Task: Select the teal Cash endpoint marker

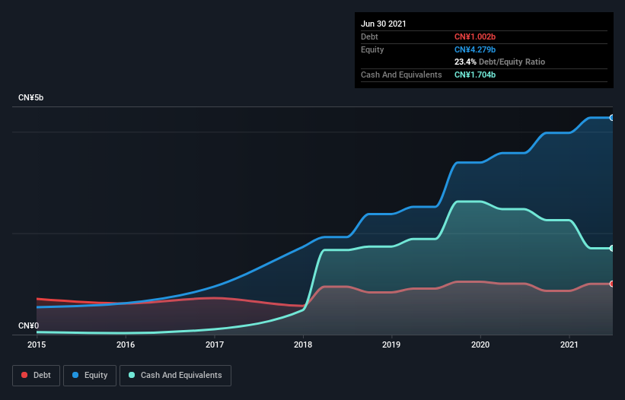Action: click(612, 249)
